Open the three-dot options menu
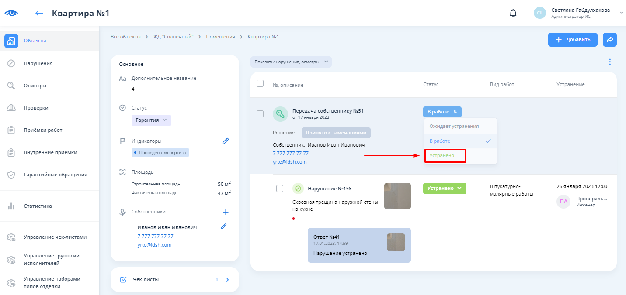Viewport: 626px width, 295px height. pos(610,62)
